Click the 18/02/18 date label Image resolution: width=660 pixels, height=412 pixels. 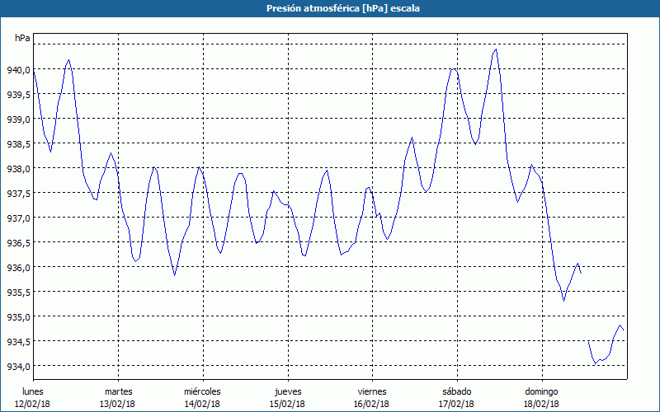pyautogui.click(x=541, y=404)
